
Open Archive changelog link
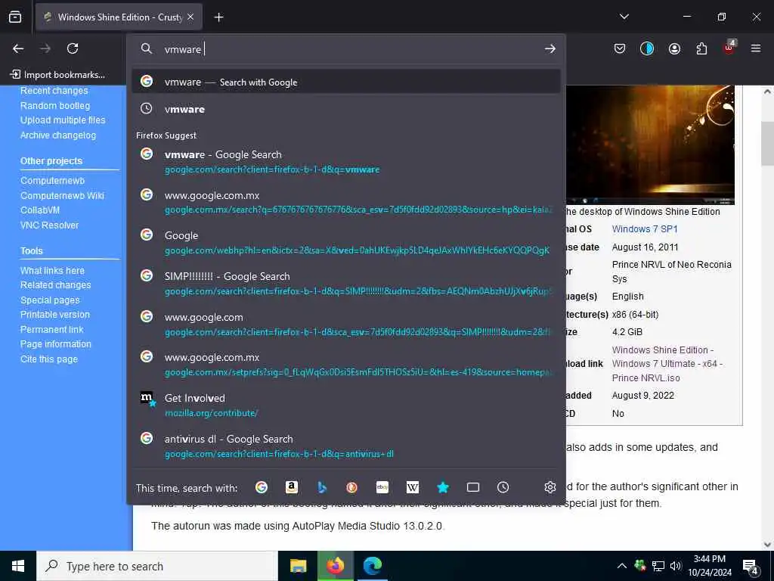click(x=58, y=135)
